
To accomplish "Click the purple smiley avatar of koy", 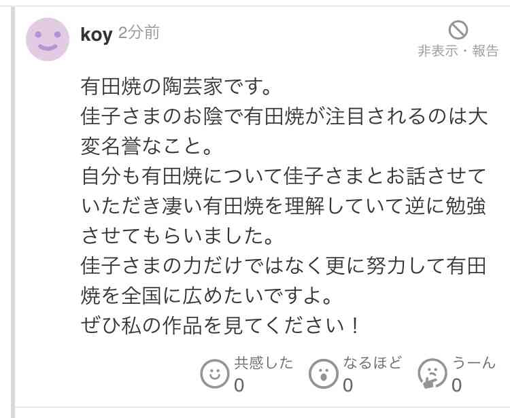I will 48,39.
